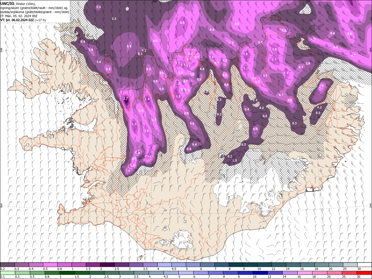Pick snow-scale darkest purple swatch between 2 and 2.5
Image resolution: width=372 pixels, height=279 pixels.
(107, 264)
